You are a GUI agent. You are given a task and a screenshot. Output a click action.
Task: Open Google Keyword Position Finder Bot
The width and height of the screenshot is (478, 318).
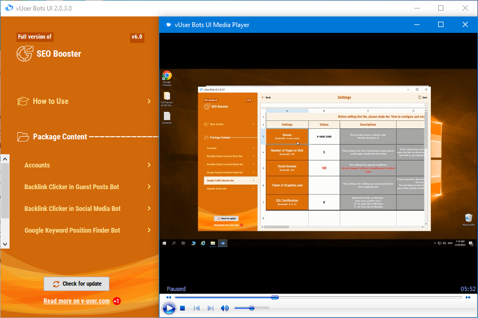pyautogui.click(x=72, y=231)
